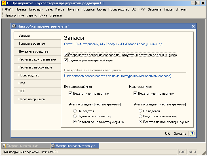Open the Сервис menu
Image resolution: width=207 pixels, height=156 pixels.
[31, 15]
